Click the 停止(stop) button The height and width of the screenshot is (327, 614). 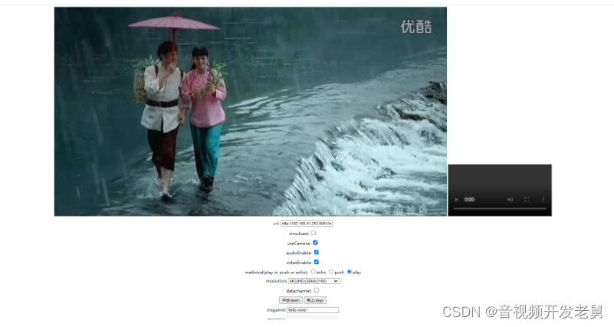(315, 300)
